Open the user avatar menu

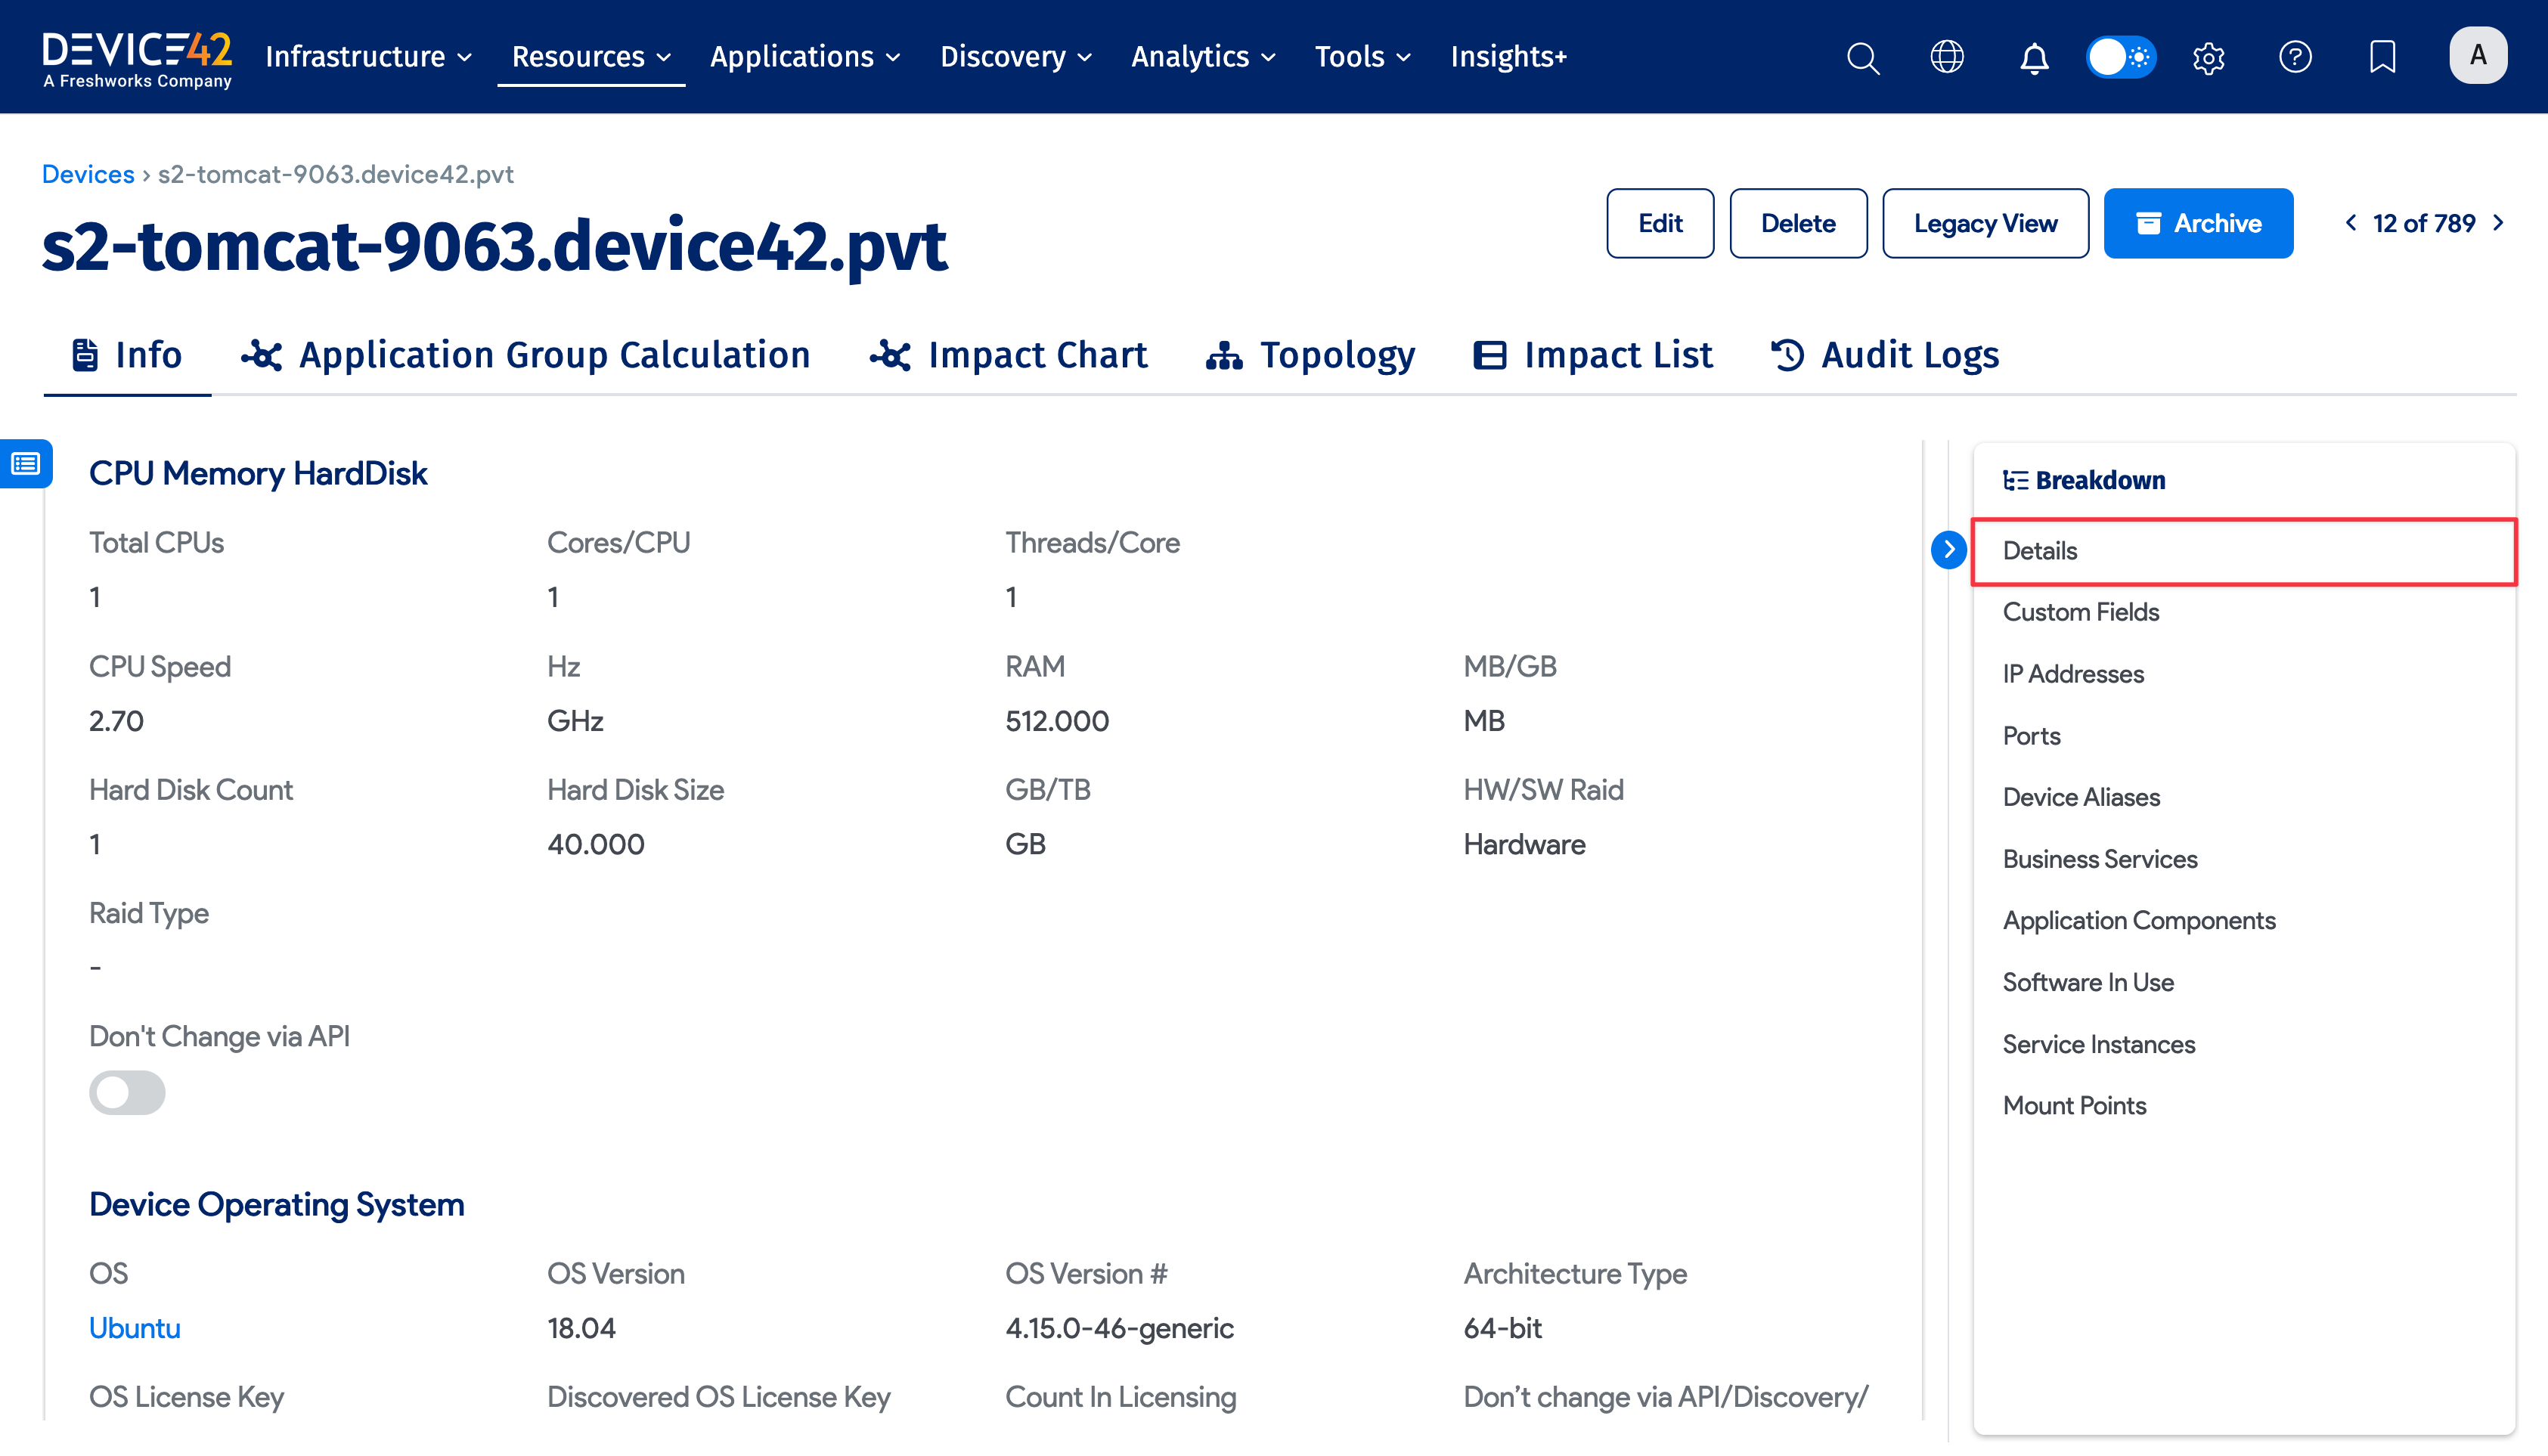point(2477,57)
